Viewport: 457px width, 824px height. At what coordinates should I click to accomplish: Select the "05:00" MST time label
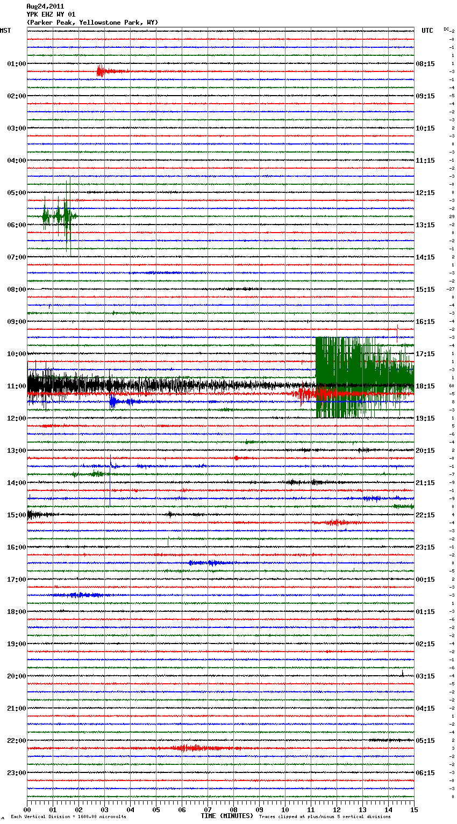click(x=16, y=193)
